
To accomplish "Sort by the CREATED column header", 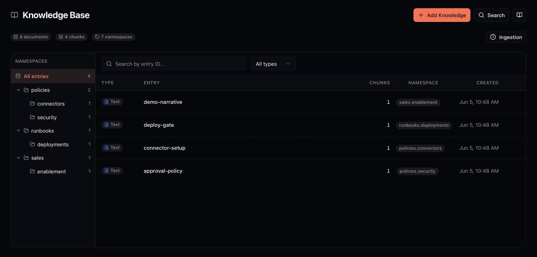I will [x=487, y=83].
